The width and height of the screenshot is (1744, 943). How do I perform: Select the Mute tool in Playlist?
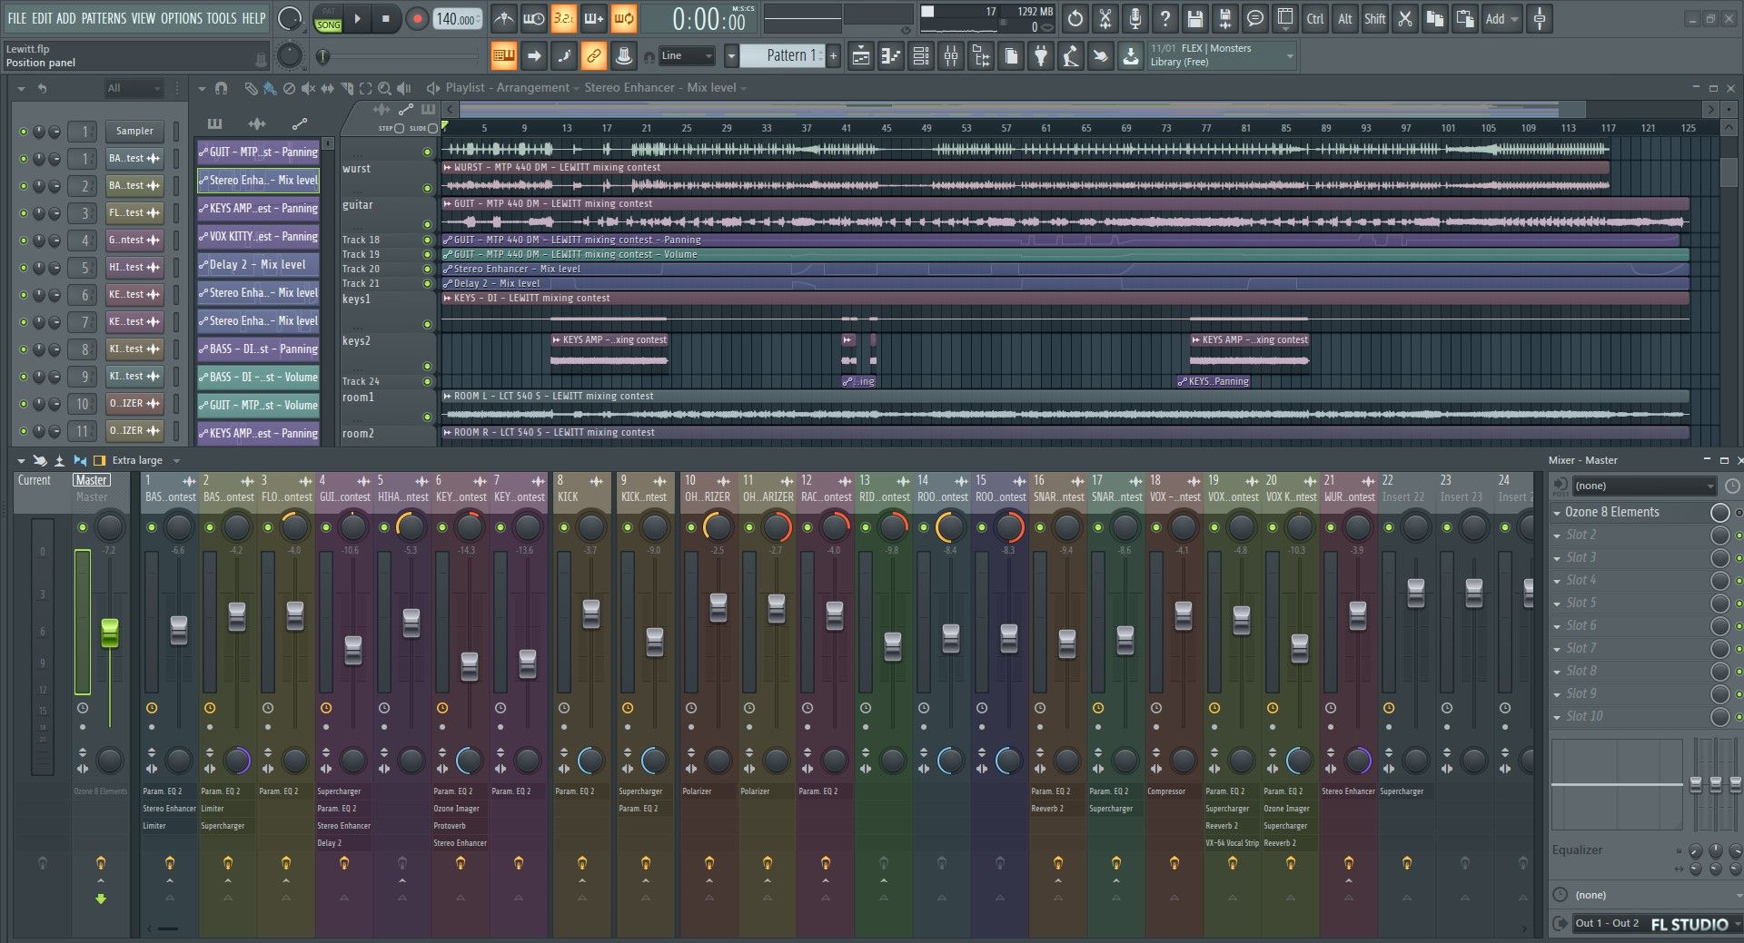(309, 88)
